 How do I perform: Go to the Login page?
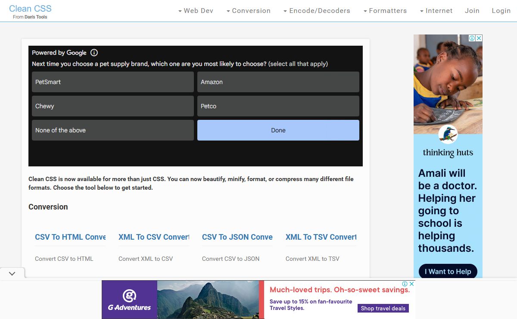(x=501, y=11)
